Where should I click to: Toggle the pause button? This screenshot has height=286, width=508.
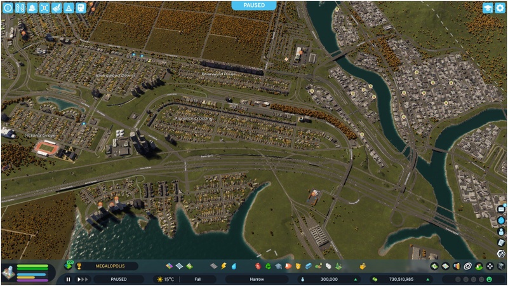68,279
